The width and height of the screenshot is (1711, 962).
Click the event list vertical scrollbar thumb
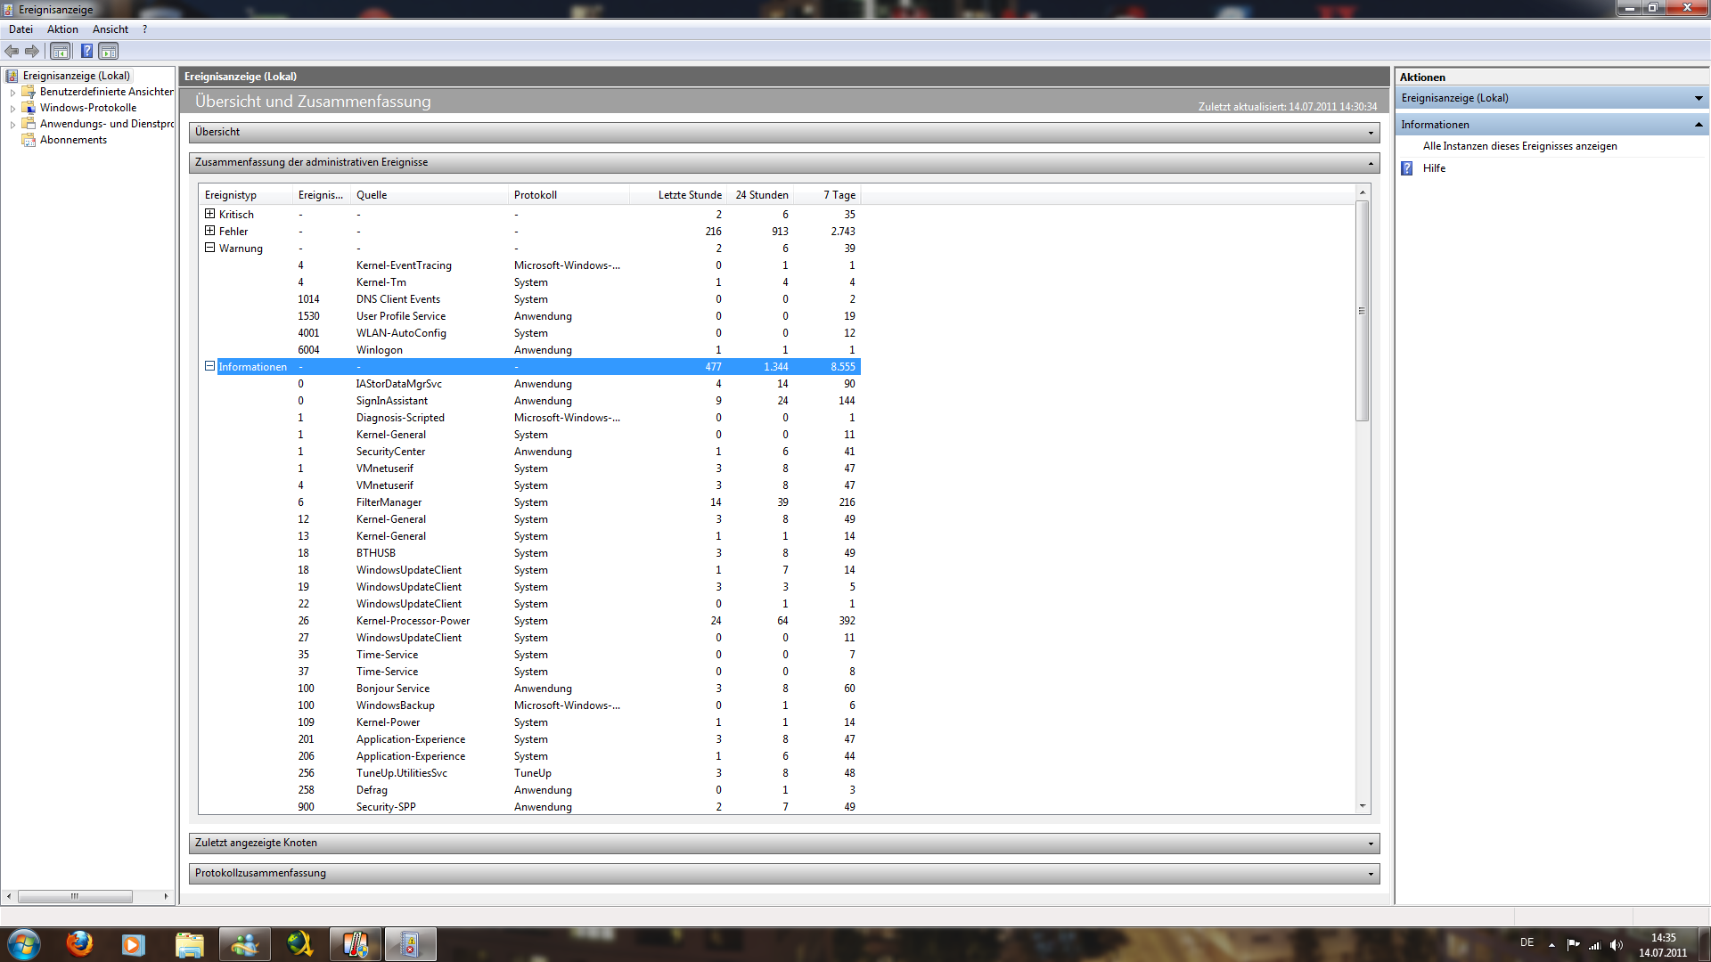pyautogui.click(x=1362, y=311)
